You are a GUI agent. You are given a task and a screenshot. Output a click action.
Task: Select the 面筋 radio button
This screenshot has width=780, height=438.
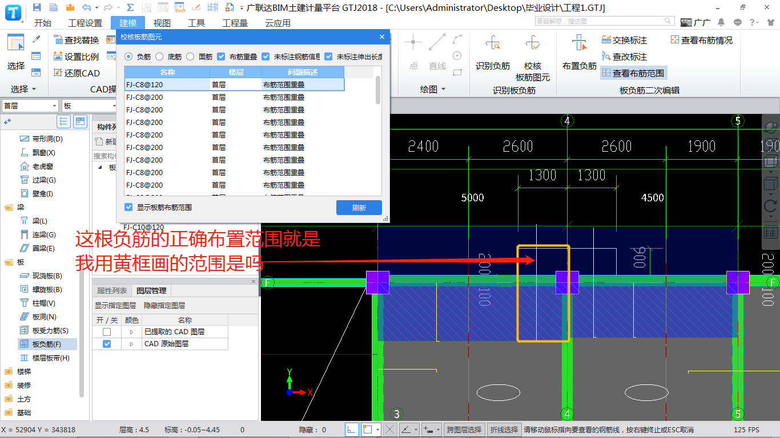[x=190, y=56]
